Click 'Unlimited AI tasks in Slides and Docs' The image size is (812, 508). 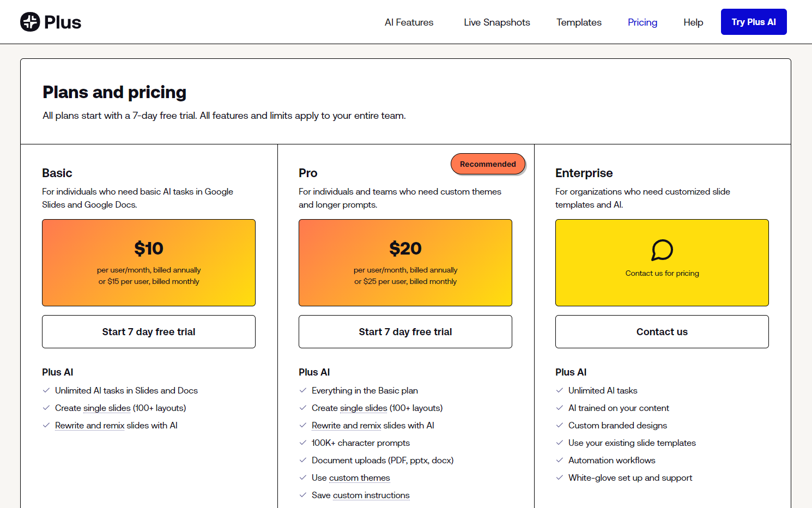(126, 390)
